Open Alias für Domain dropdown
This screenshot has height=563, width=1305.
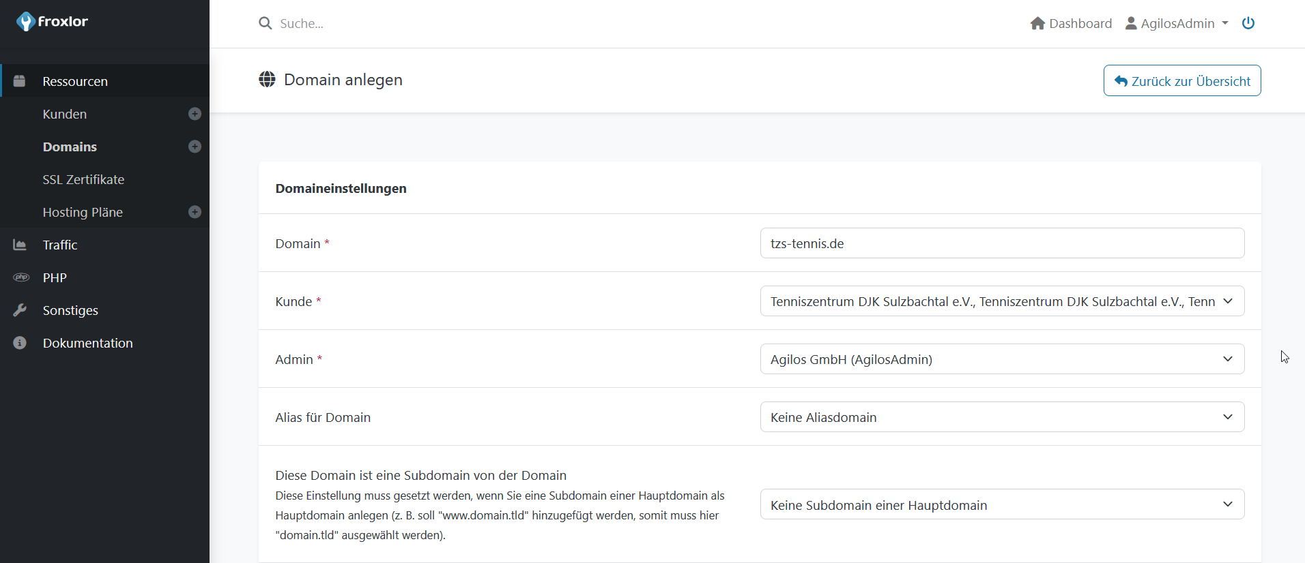pyautogui.click(x=1002, y=417)
